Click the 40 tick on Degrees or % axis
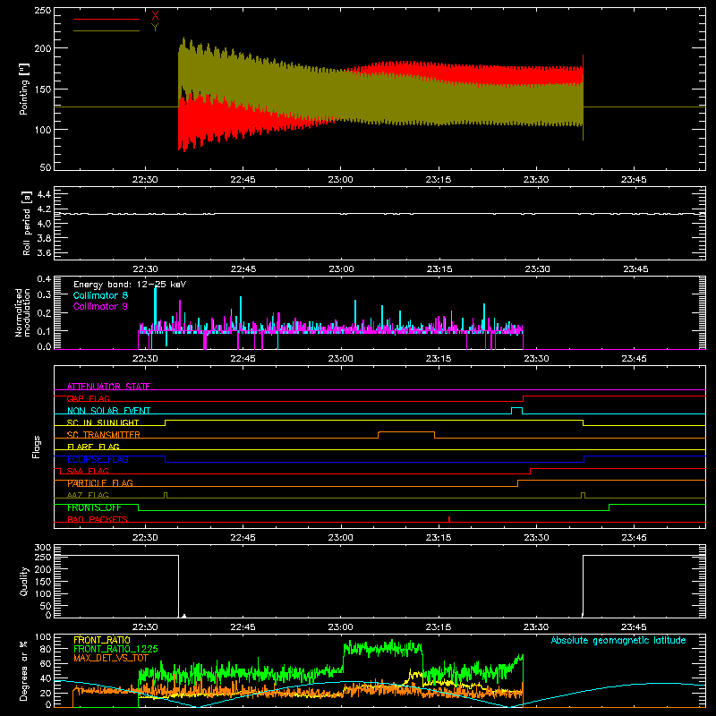The image size is (716, 716). (x=46, y=678)
